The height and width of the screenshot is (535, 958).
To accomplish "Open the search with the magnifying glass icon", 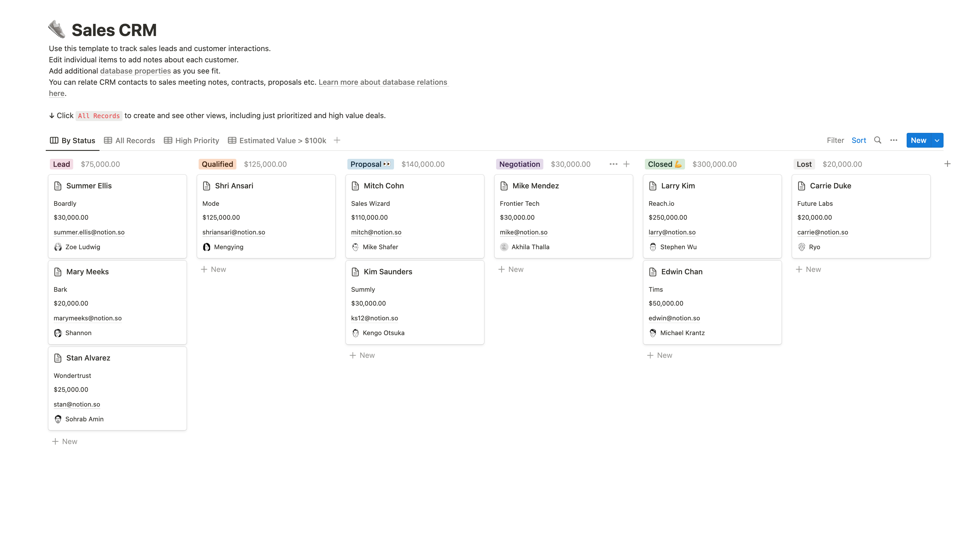I will 878,140.
